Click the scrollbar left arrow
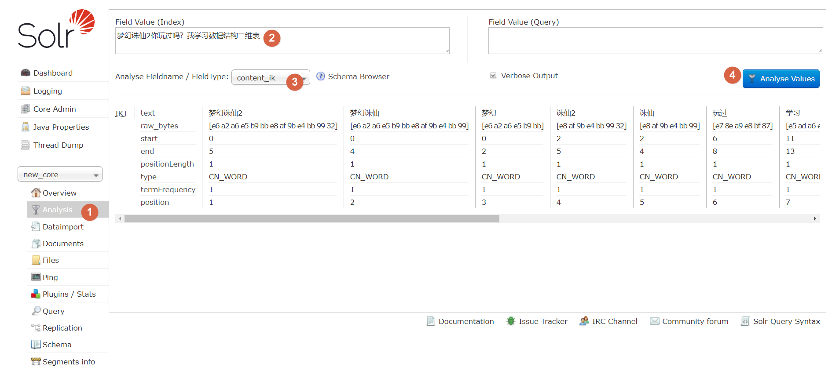This screenshot has width=832, height=371. click(120, 218)
